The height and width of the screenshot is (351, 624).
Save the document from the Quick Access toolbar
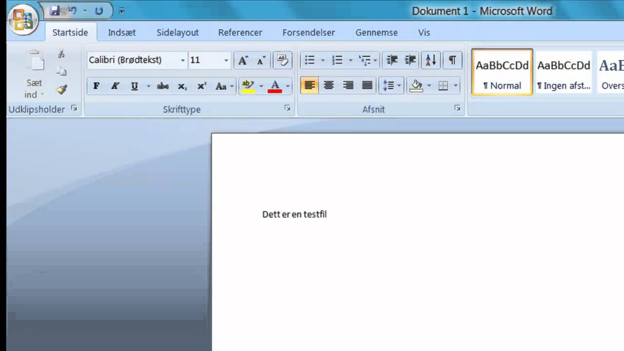(x=55, y=10)
